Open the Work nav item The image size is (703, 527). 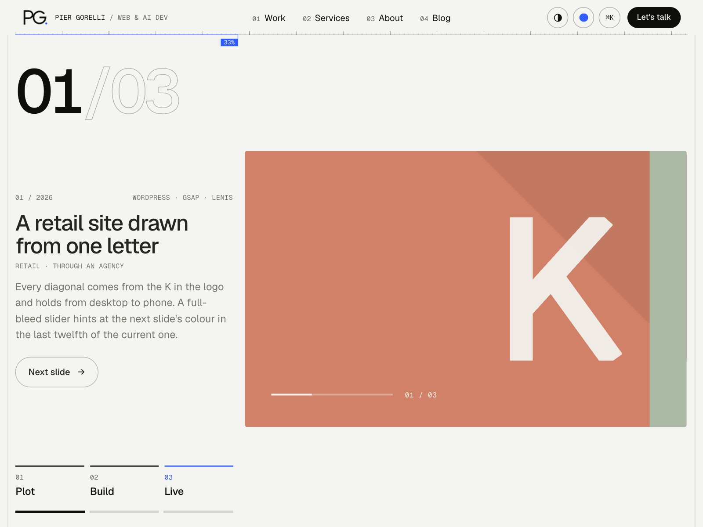(269, 18)
